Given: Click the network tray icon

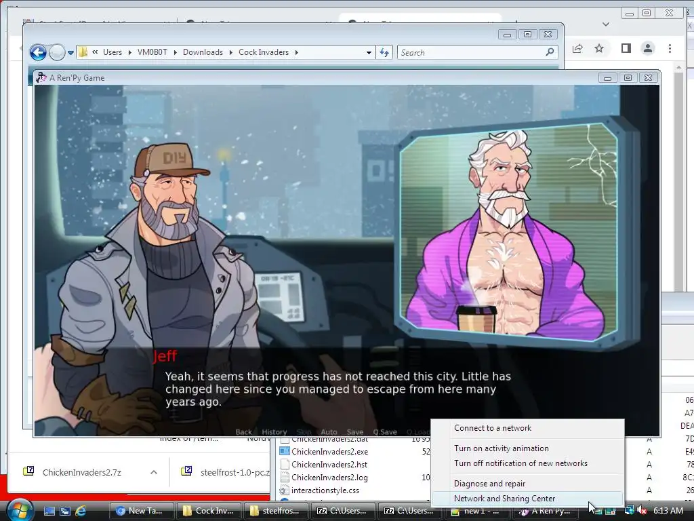Looking at the screenshot, I should 629,511.
